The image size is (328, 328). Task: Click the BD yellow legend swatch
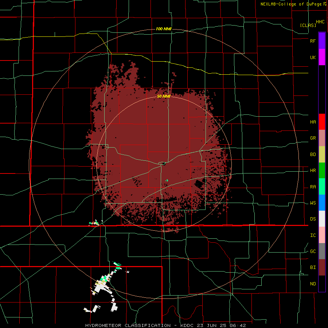tap(322, 154)
